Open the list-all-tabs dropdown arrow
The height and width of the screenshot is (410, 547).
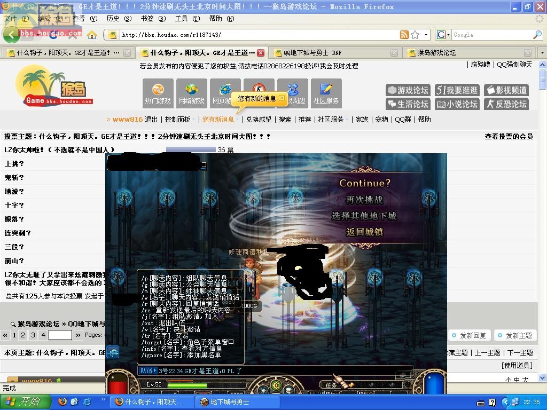pyautogui.click(x=542, y=53)
